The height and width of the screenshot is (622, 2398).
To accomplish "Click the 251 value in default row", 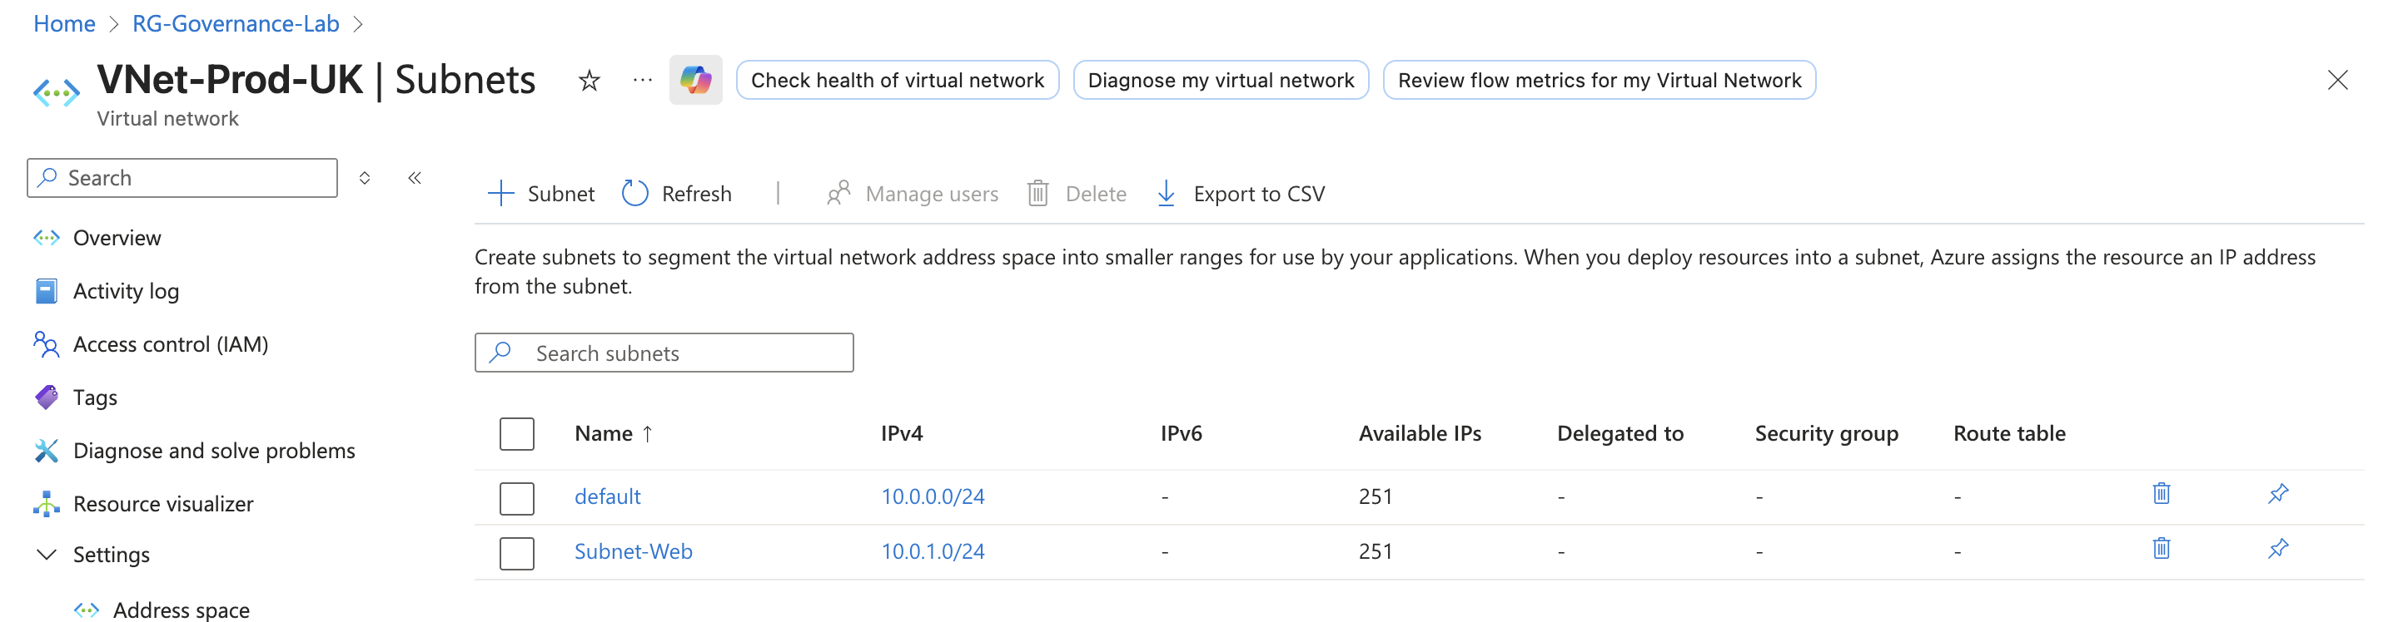I will (1375, 496).
